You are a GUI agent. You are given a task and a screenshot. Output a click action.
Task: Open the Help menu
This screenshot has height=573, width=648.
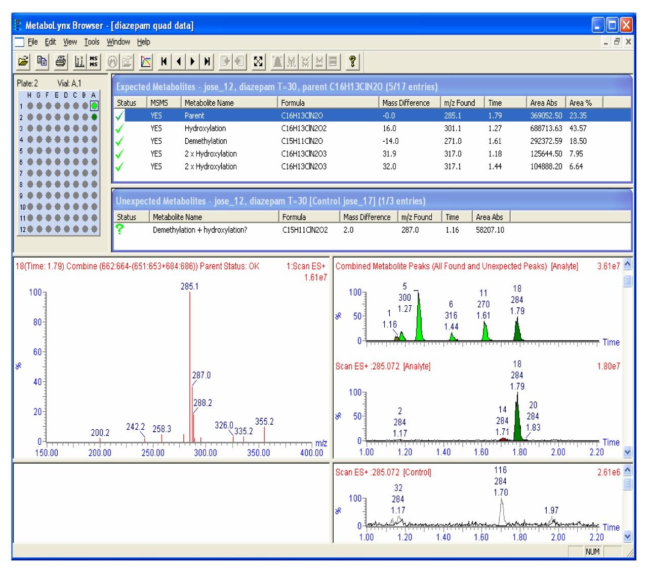[x=143, y=42]
